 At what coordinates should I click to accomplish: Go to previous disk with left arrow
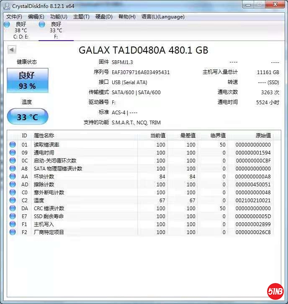click(12, 50)
